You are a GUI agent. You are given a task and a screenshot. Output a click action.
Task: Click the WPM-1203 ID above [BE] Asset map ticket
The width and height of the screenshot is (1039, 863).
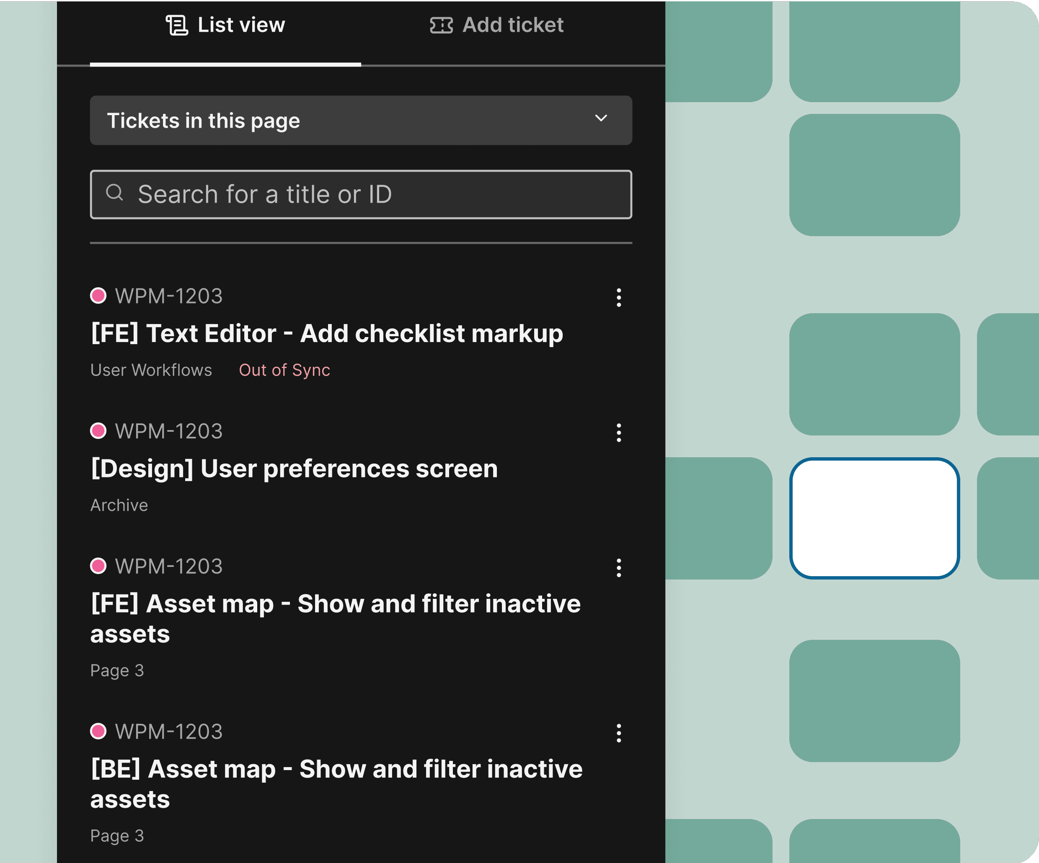169,732
